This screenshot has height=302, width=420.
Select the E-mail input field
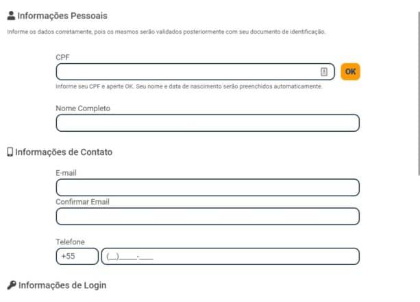point(208,187)
